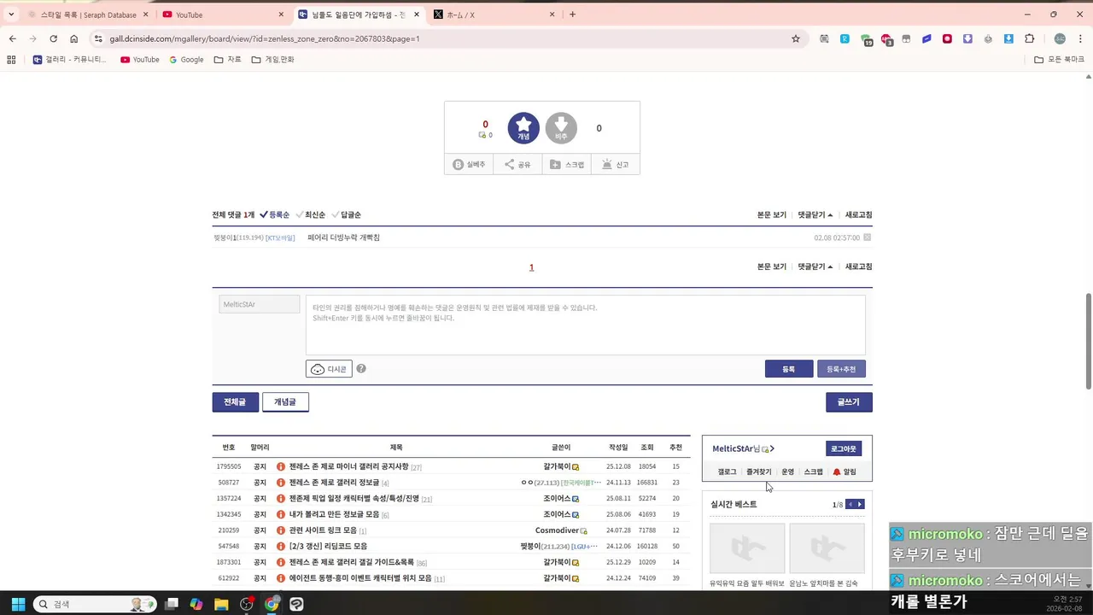Sort comments by 등록순
The image size is (1093, 615).
(x=275, y=215)
